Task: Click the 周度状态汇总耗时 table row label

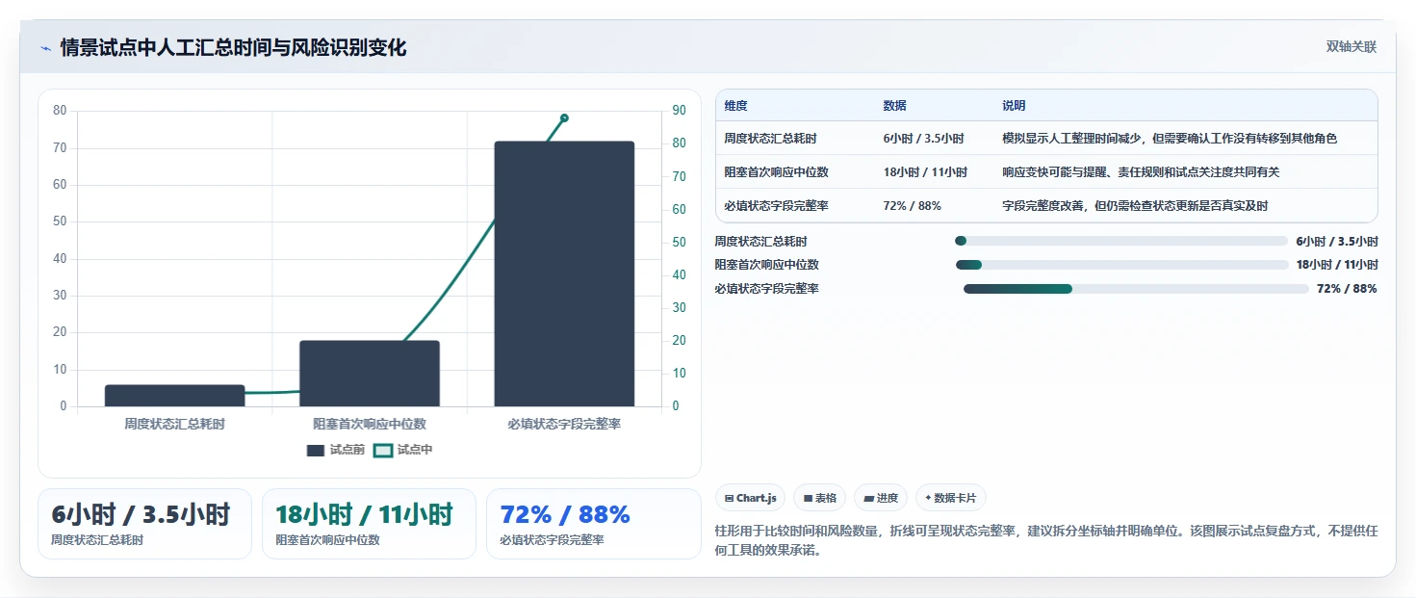Action: [771, 139]
